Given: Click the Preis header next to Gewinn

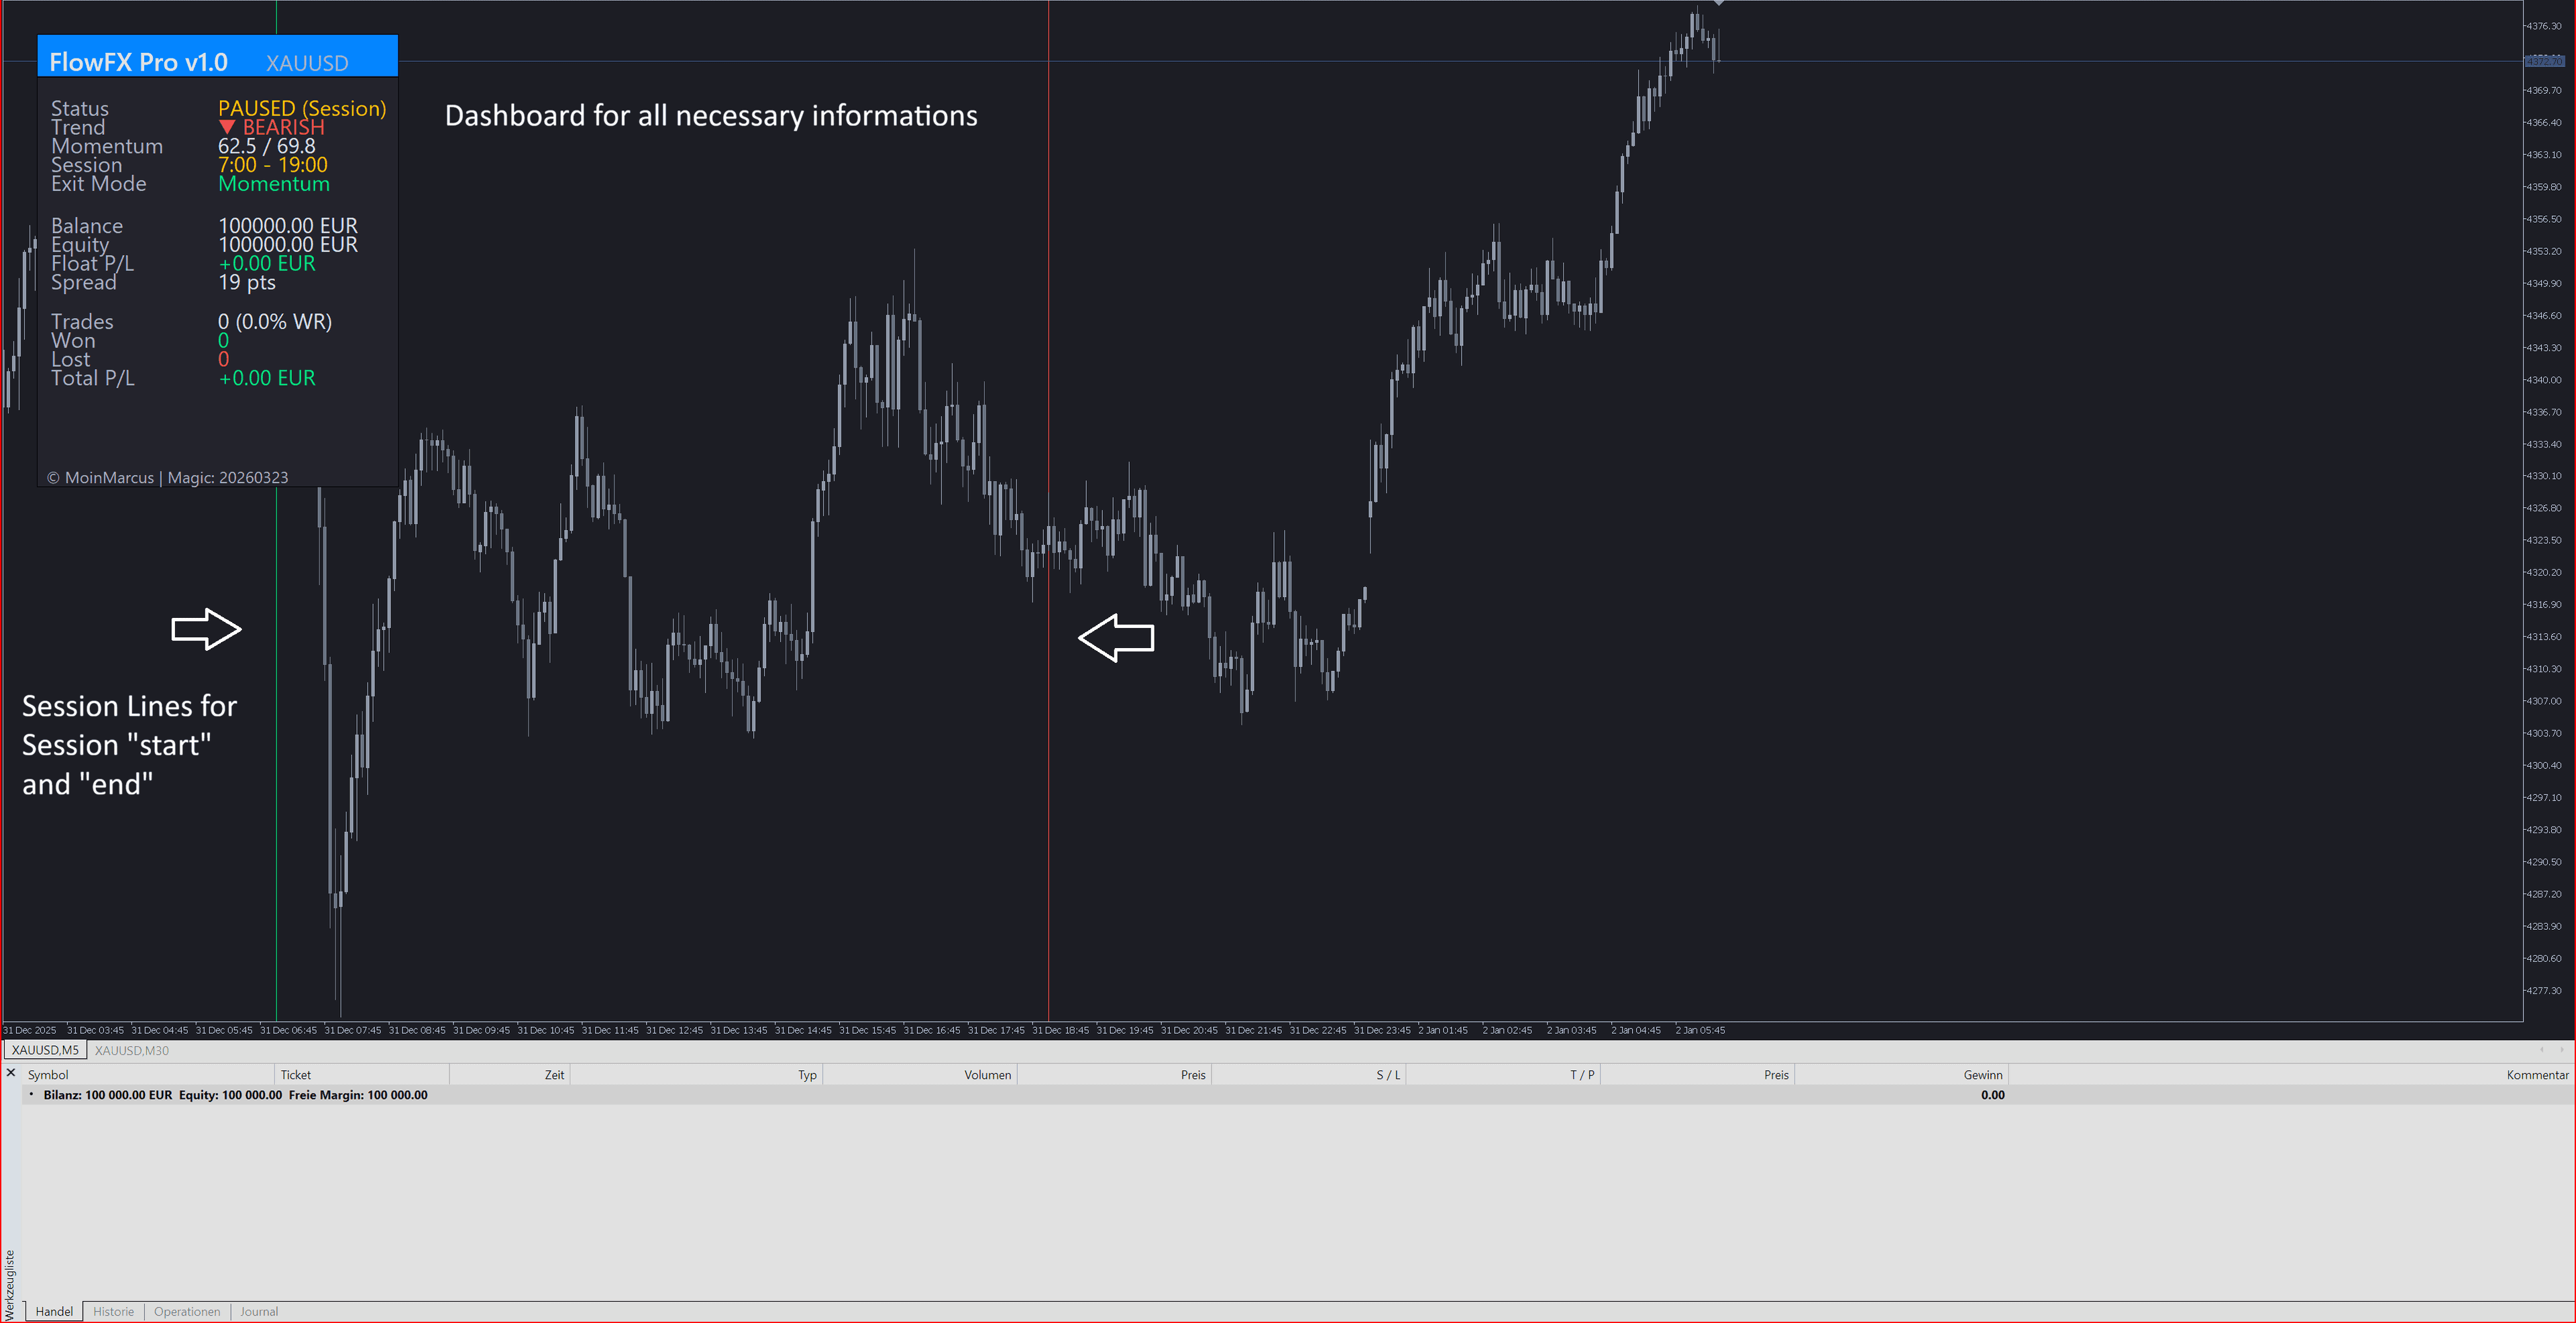Looking at the screenshot, I should tap(1698, 1075).
